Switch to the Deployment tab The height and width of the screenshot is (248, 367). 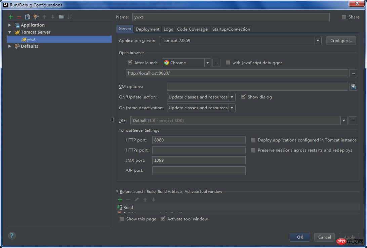coord(148,29)
